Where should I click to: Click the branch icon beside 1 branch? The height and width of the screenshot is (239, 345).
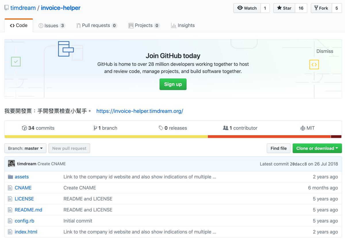click(x=95, y=128)
